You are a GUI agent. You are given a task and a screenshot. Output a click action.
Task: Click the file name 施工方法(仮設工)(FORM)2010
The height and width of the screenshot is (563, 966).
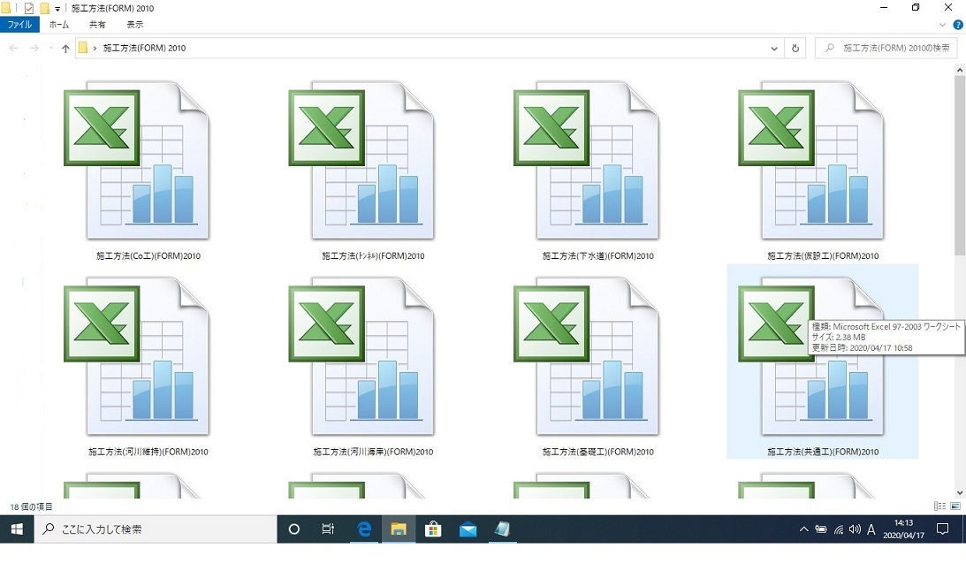[823, 255]
